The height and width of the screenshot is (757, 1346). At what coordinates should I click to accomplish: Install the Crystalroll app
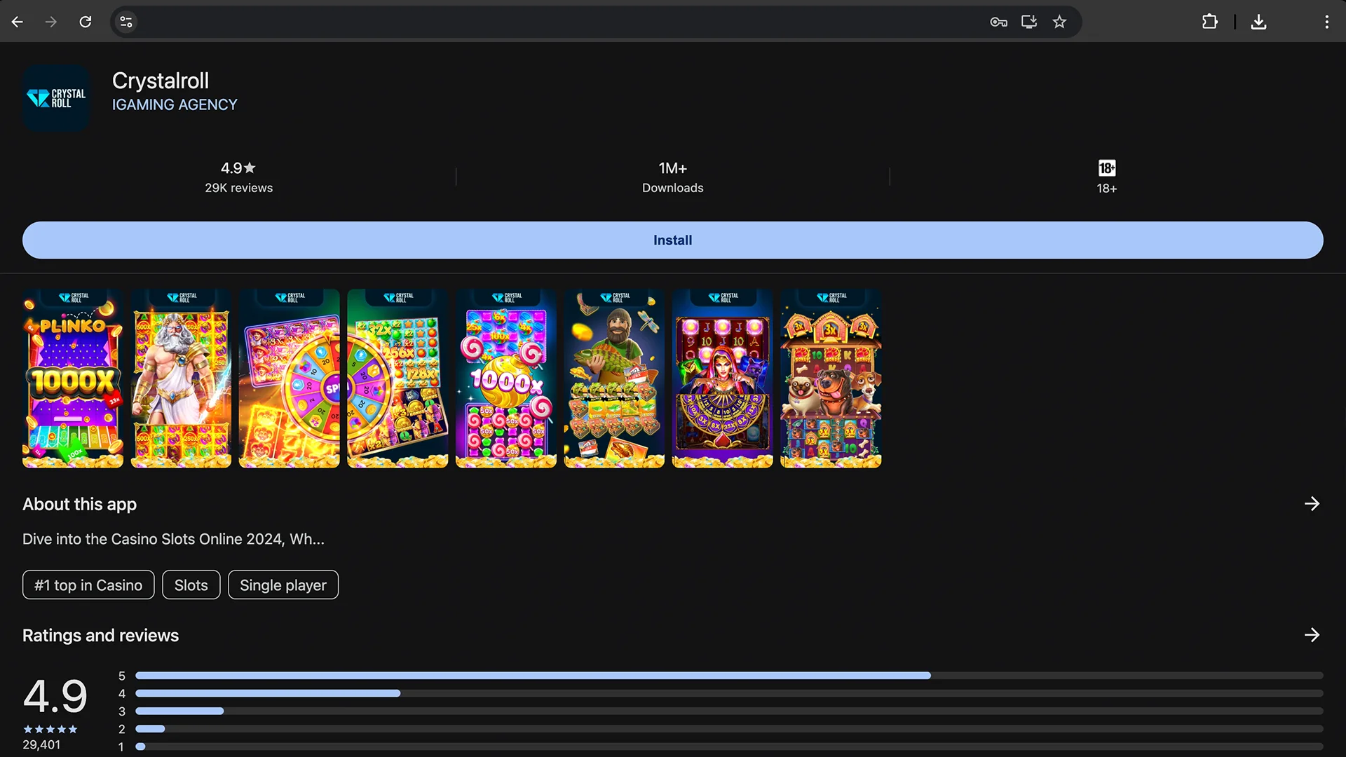[673, 240]
